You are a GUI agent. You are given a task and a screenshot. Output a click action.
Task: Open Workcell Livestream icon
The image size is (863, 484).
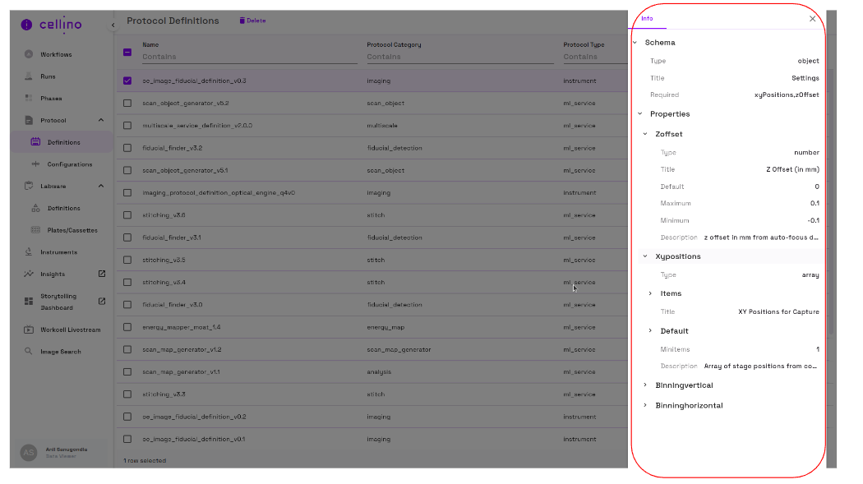[x=29, y=330]
